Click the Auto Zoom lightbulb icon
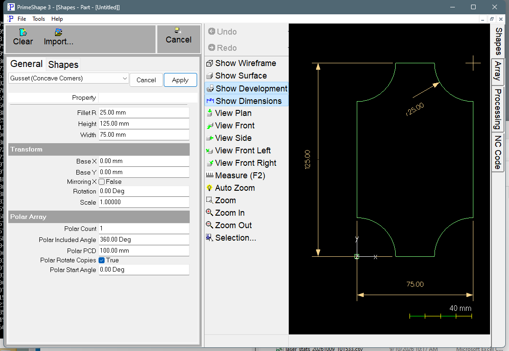 (x=210, y=188)
